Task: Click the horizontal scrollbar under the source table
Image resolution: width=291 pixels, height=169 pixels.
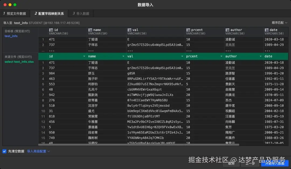Action: point(139,145)
